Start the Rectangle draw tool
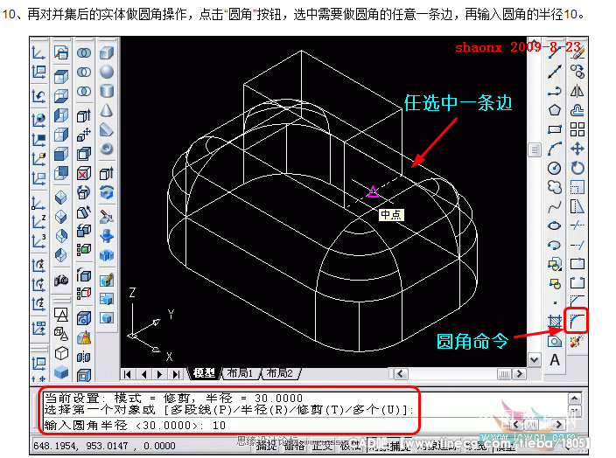 [555, 129]
